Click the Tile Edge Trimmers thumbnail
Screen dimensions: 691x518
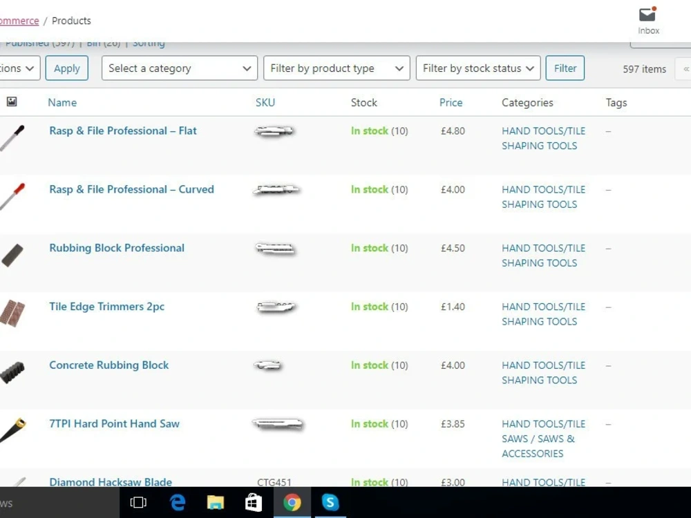click(x=12, y=313)
